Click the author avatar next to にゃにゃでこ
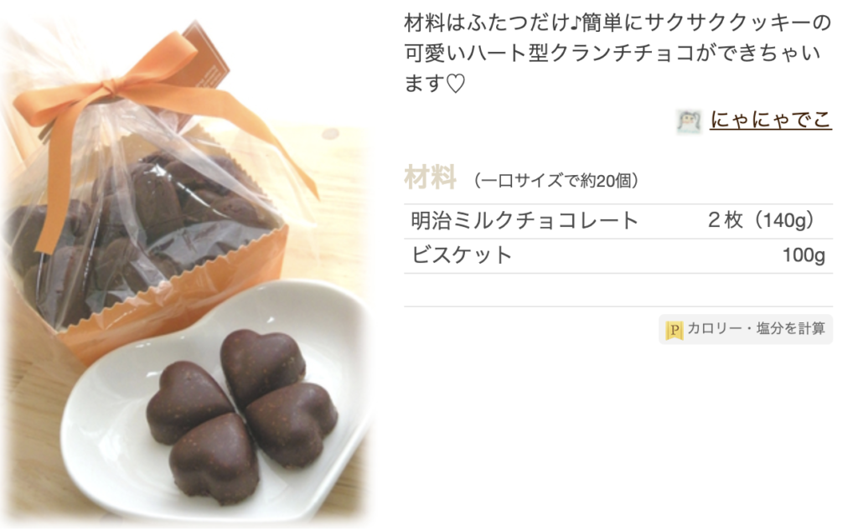The image size is (858, 530). tap(689, 121)
